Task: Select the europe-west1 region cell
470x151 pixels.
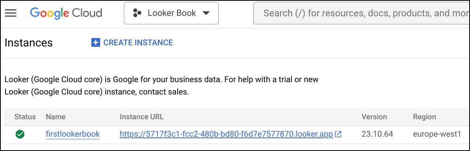Action: coord(437,134)
